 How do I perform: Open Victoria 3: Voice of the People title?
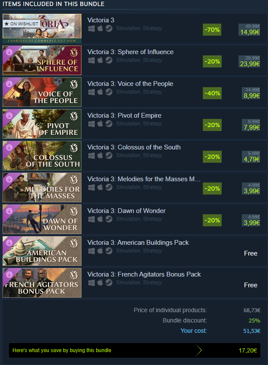point(130,84)
